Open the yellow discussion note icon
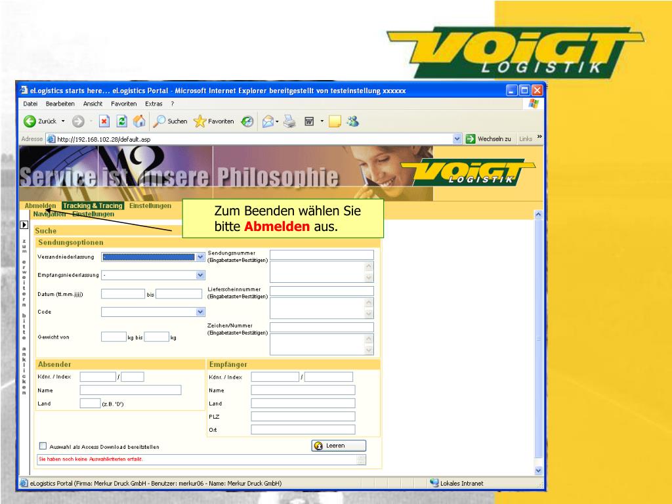The image size is (672, 504). [335, 121]
